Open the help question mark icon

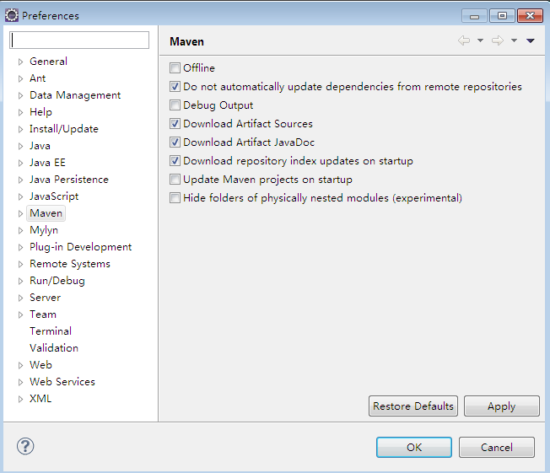click(x=25, y=446)
